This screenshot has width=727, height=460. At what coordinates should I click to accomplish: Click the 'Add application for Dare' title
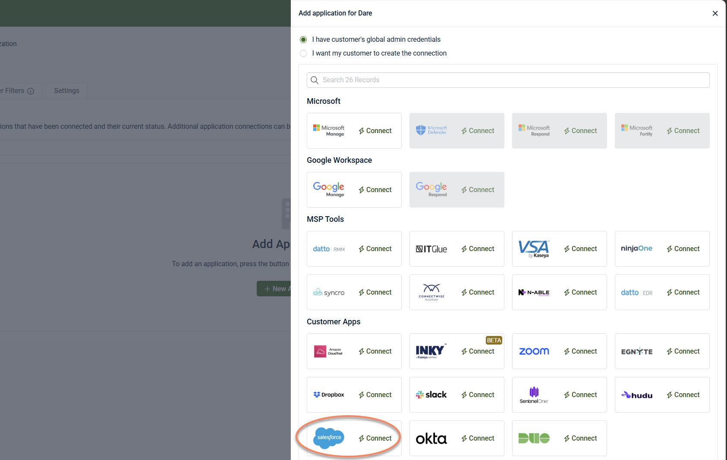(x=335, y=13)
